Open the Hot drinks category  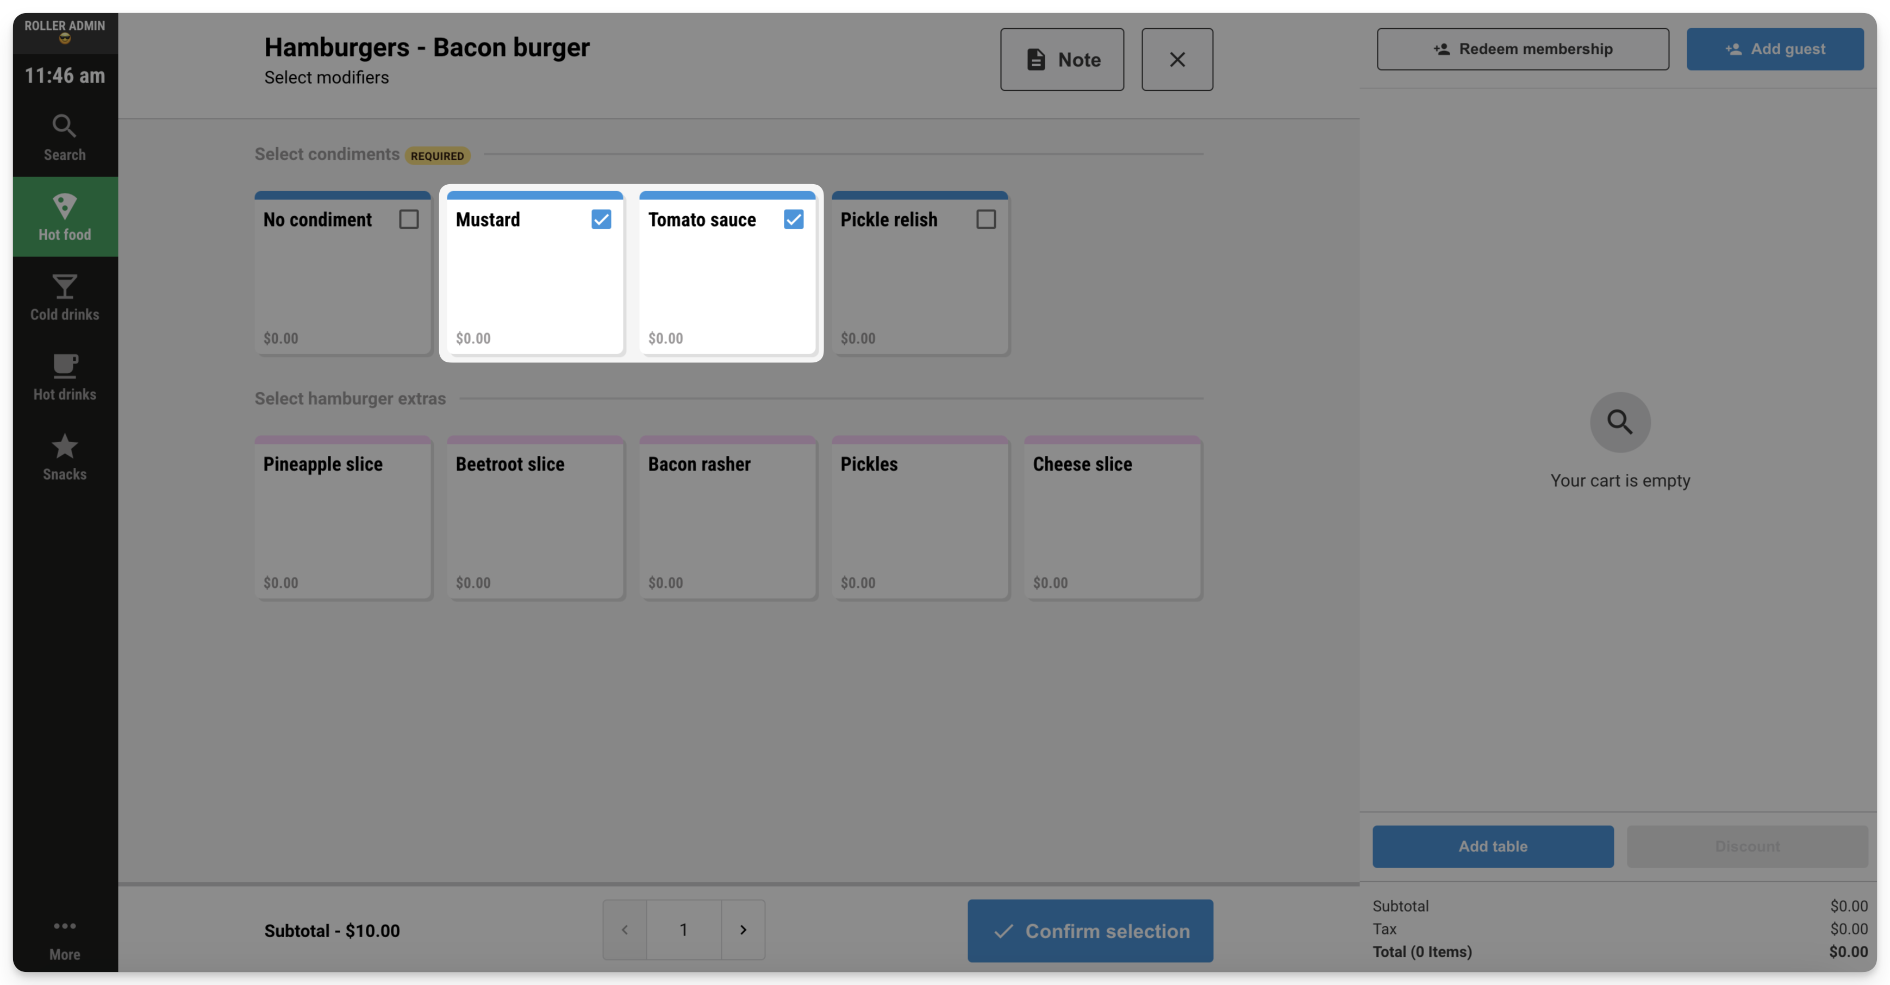pos(65,377)
